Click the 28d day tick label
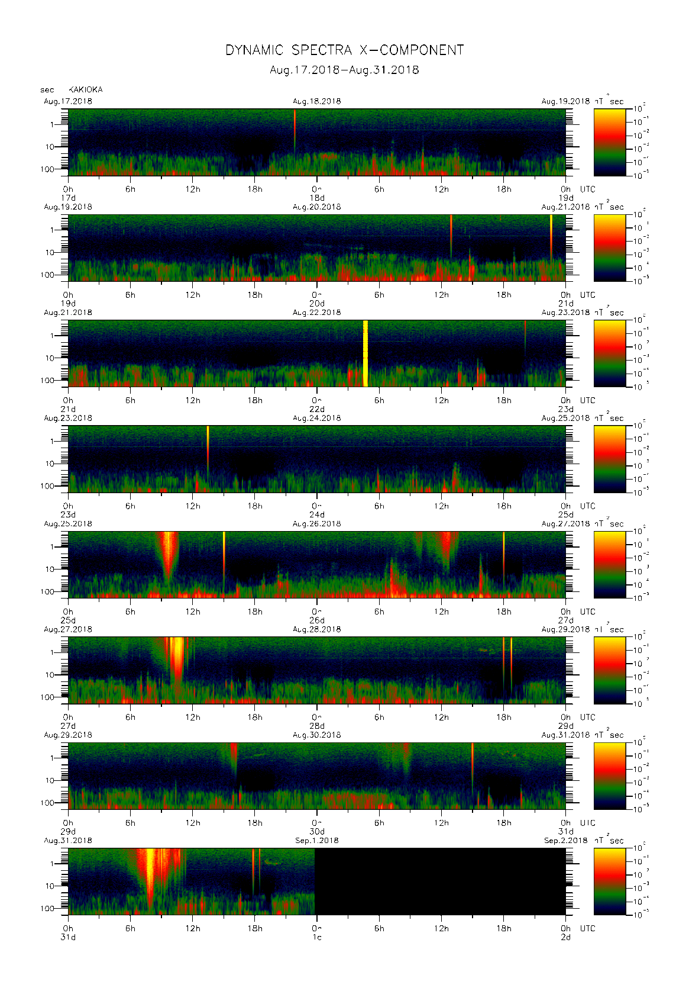Image resolution: width=689 pixels, height=994 pixels. 317,726
